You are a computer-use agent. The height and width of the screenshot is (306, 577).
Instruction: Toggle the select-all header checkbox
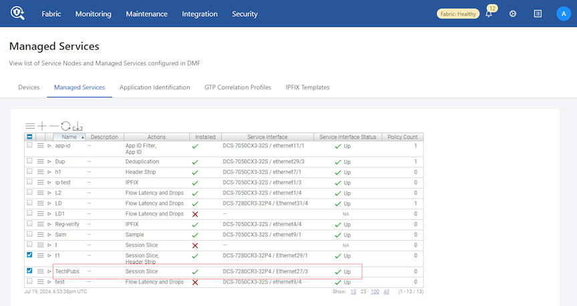[x=29, y=137]
